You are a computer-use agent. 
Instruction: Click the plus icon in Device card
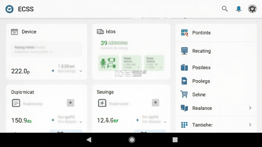click(x=53, y=71)
